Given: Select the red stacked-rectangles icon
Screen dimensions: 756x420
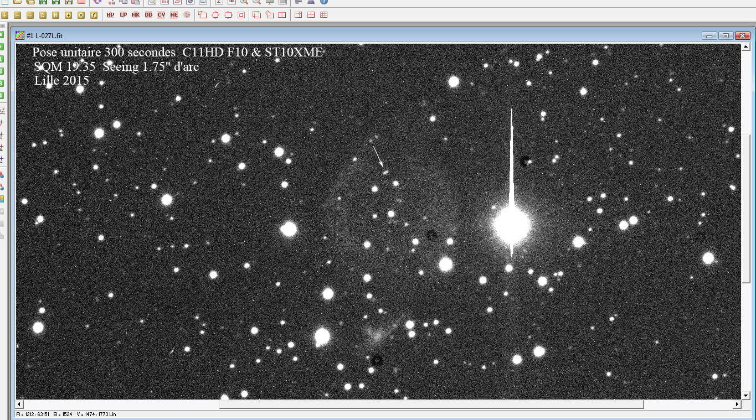Looking at the screenshot, I should coord(257,15).
